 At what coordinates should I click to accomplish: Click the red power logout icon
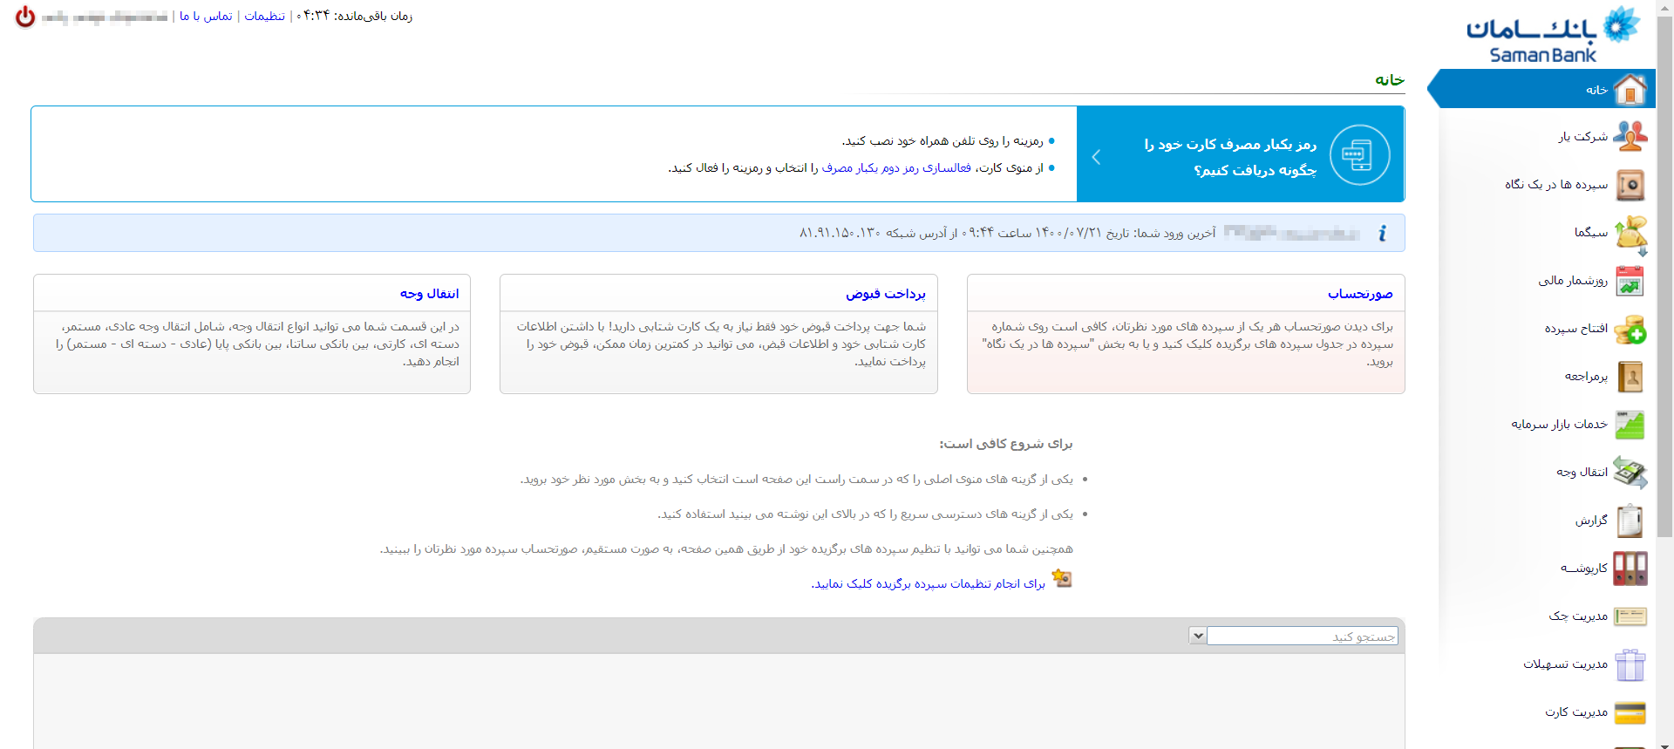(25, 17)
